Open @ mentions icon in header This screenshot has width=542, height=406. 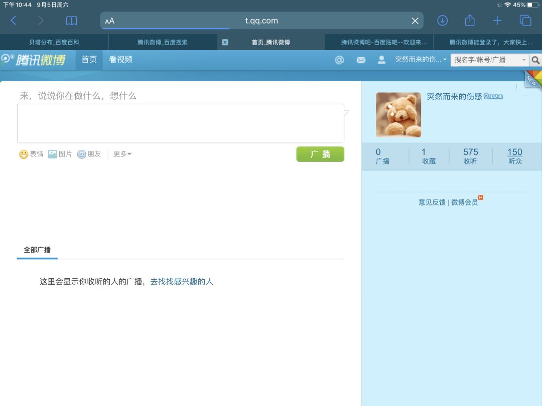pos(339,60)
